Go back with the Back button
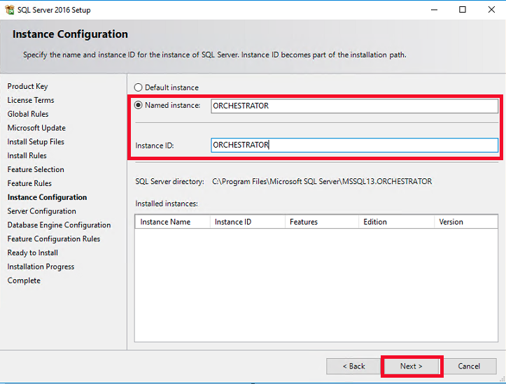 tap(353, 366)
